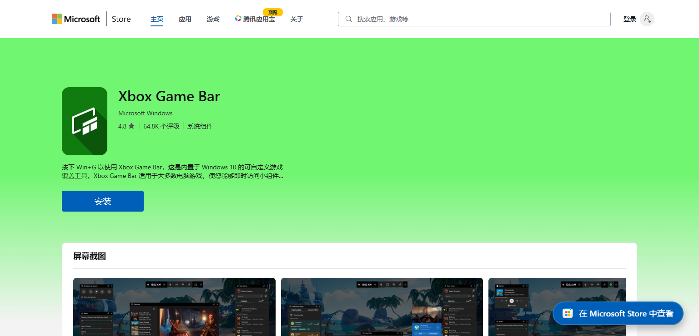
Task: Click the Store bag icon in floating button
Action: (x=568, y=313)
